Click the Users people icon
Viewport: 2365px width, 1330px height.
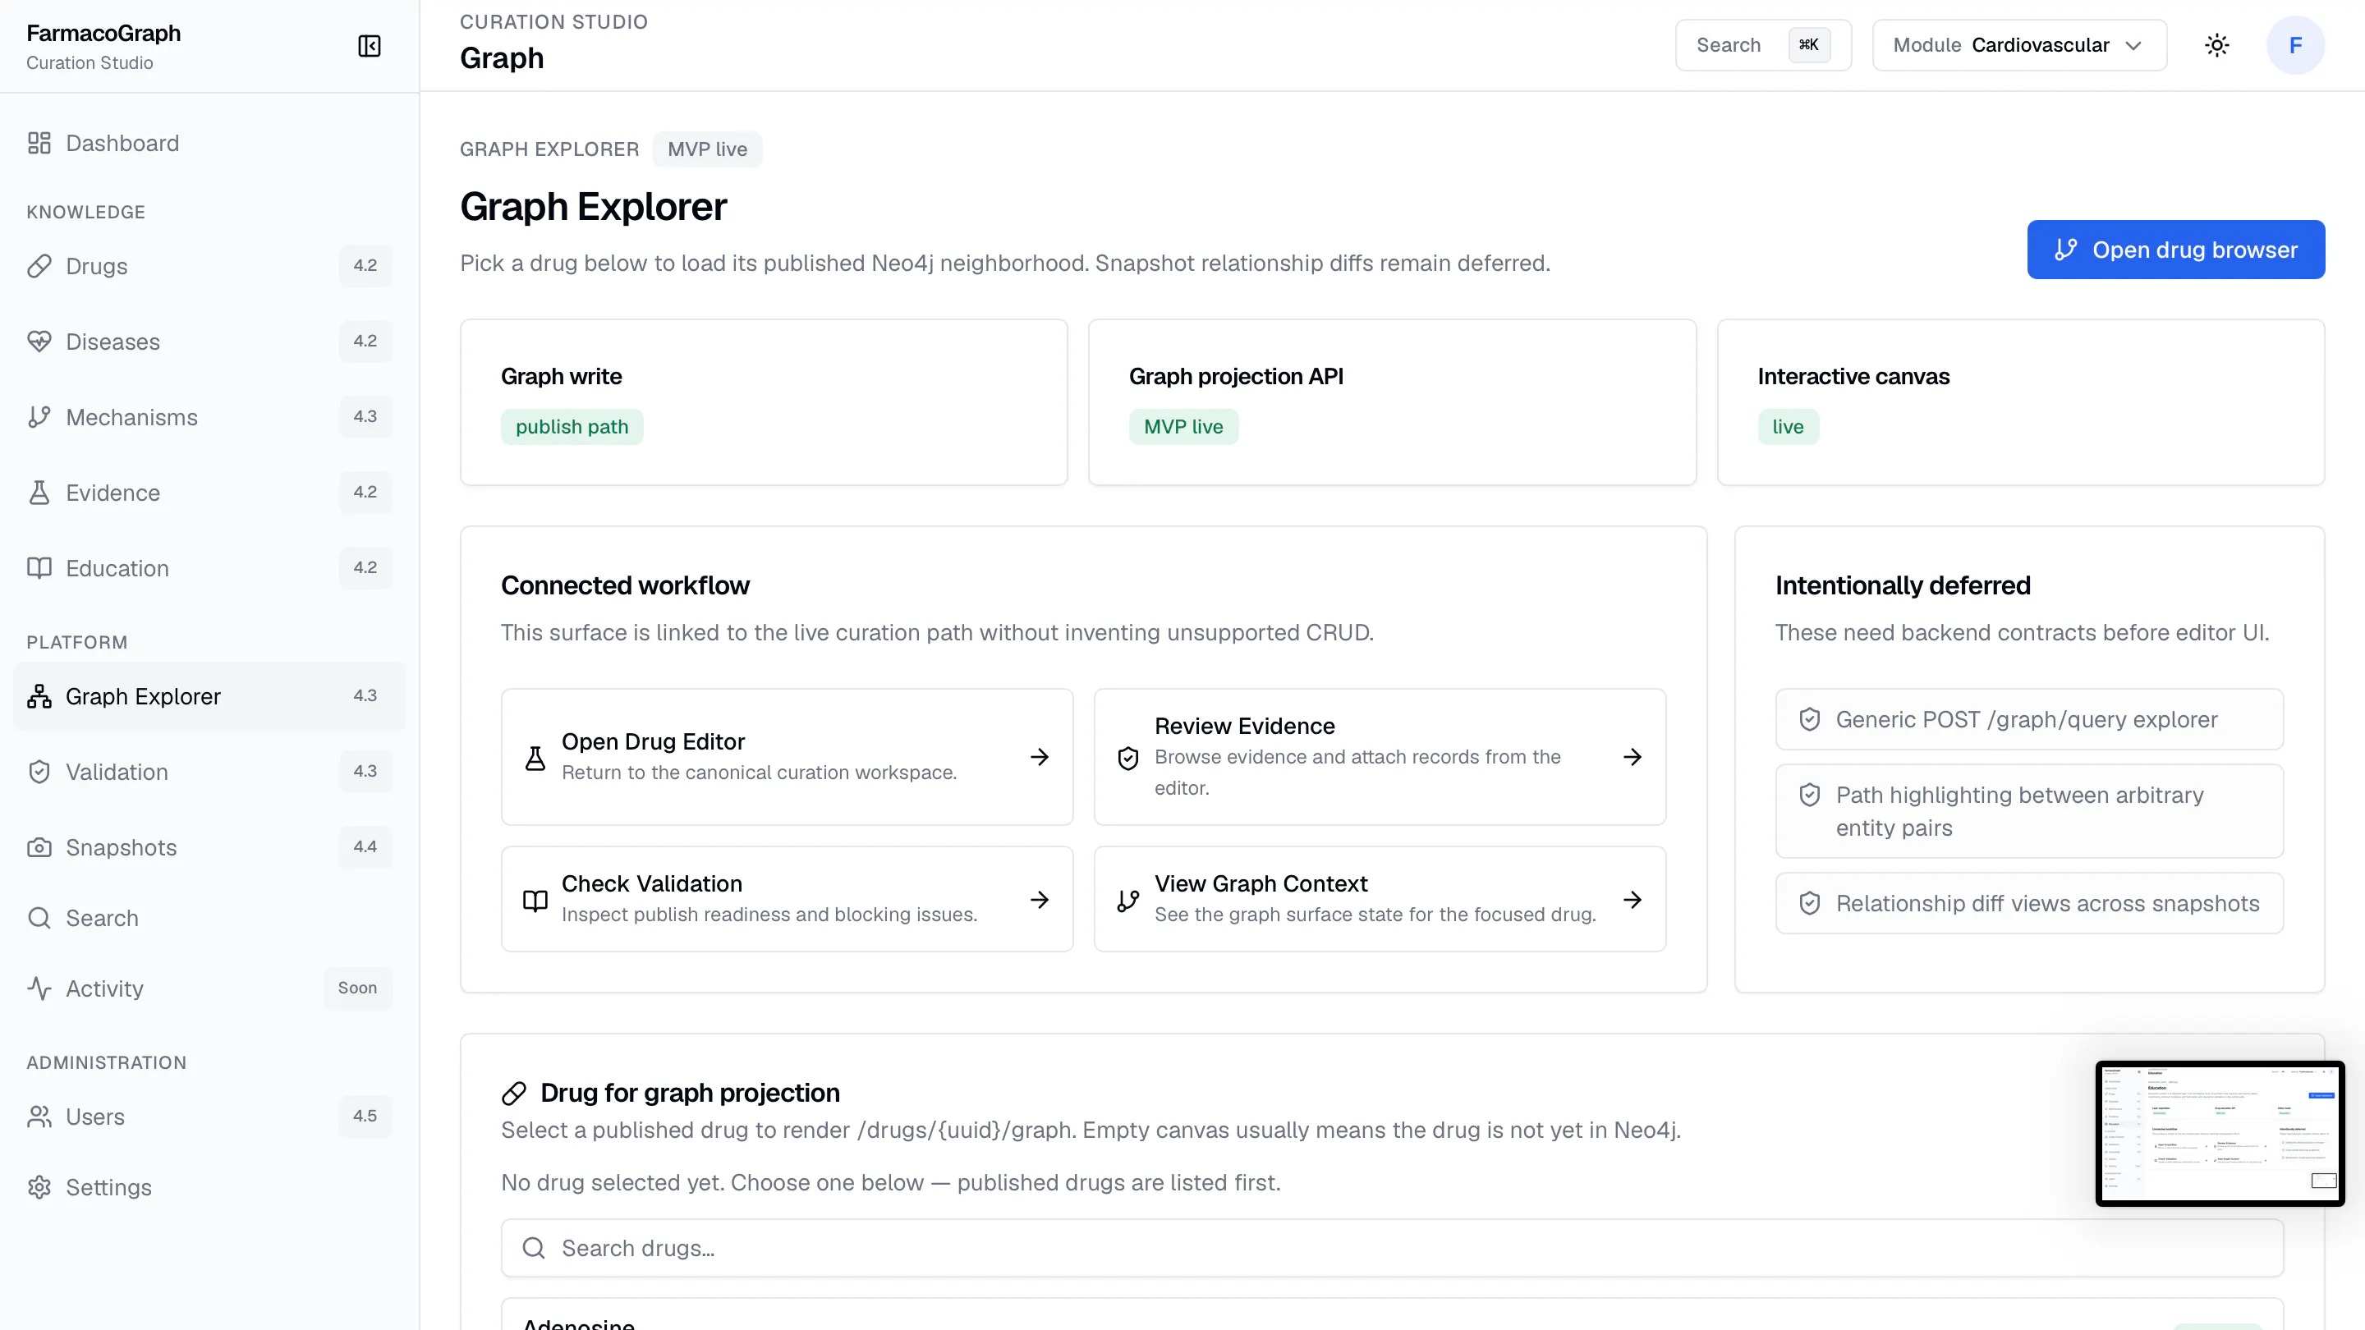(x=39, y=1117)
